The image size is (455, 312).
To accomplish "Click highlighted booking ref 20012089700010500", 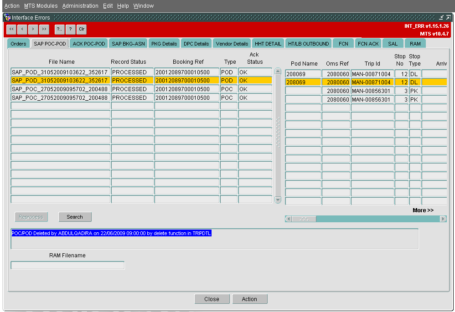I will (x=186, y=80).
